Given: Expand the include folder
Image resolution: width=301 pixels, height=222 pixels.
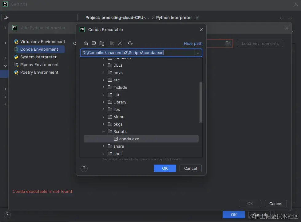Looking at the screenshot, I should point(104,87).
